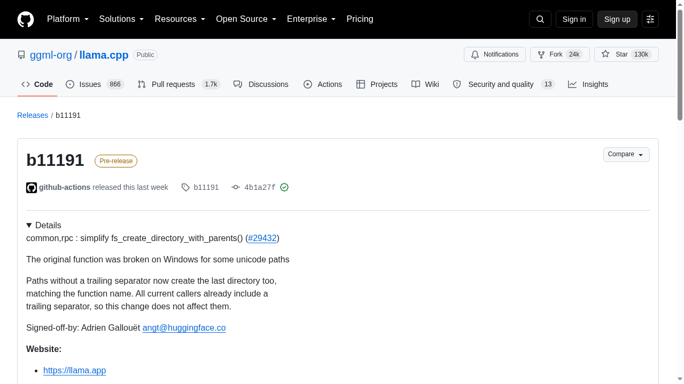
Task: Click the Pre-release label badge
Action: click(x=116, y=161)
